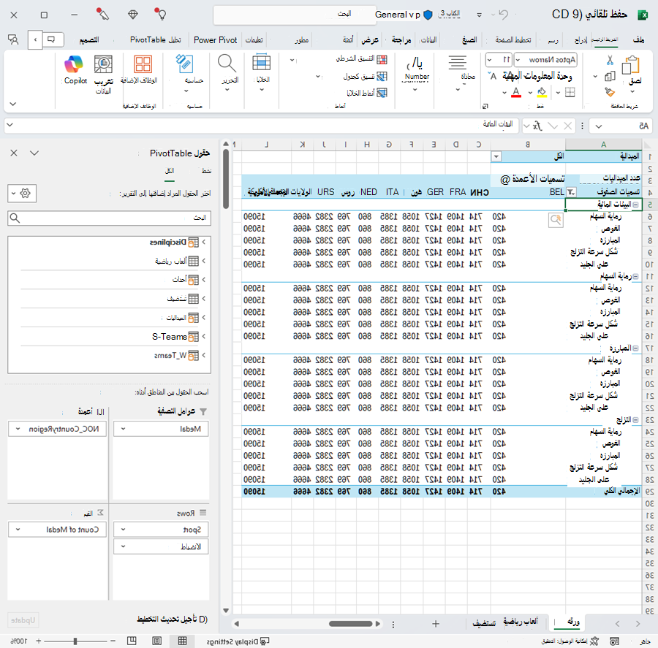This screenshot has height=648, width=658.
Task: Open the Count of Medal values dropdown
Action: 18,530
